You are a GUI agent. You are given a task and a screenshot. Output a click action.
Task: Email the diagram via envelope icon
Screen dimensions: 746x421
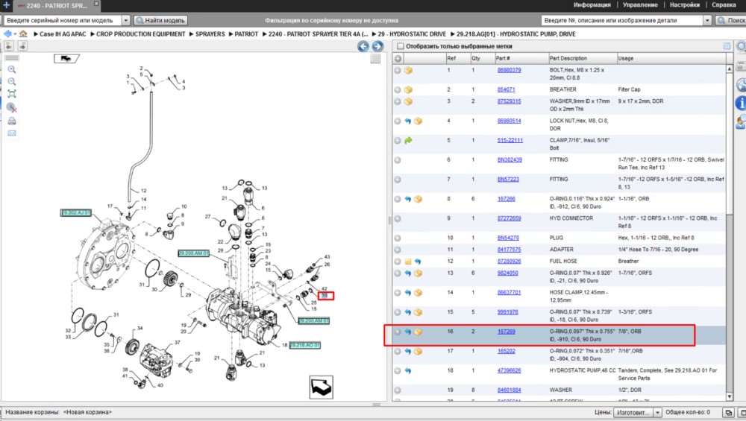12,133
